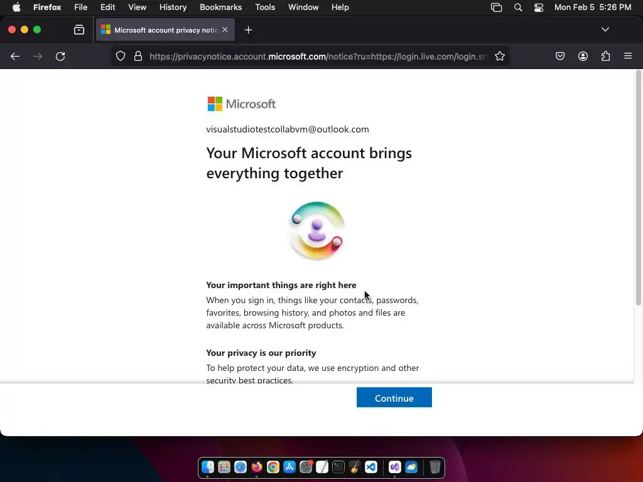Open the Tools menu
The width and height of the screenshot is (643, 482).
[x=265, y=7]
